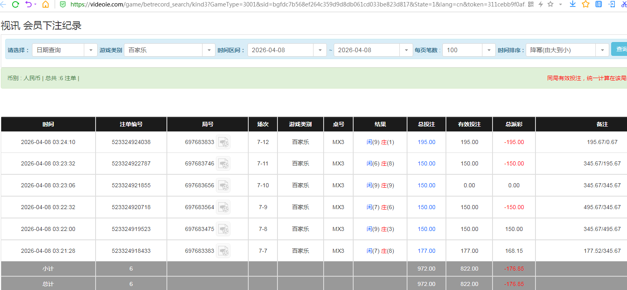Click the lightning bolt toolbar icon
Screen dimensions: 627x290
coord(540,4)
